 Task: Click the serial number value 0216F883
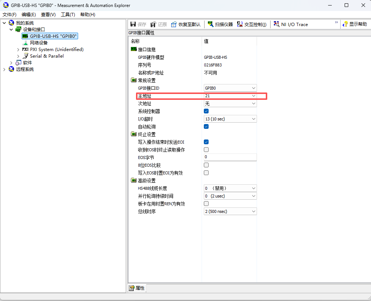(213, 65)
